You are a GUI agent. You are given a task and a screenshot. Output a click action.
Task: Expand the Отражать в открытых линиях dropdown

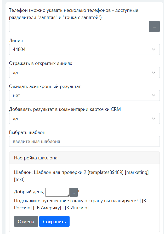(84, 72)
